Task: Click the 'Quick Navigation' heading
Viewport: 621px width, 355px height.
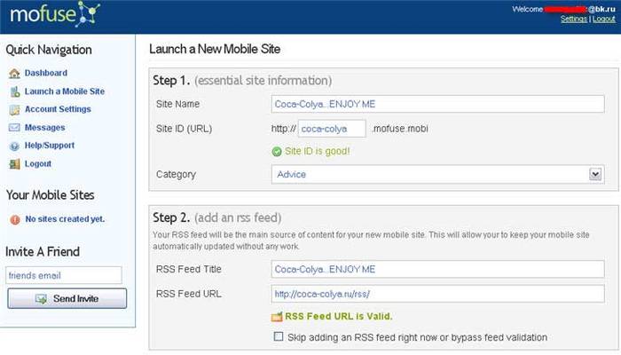Action: point(49,50)
